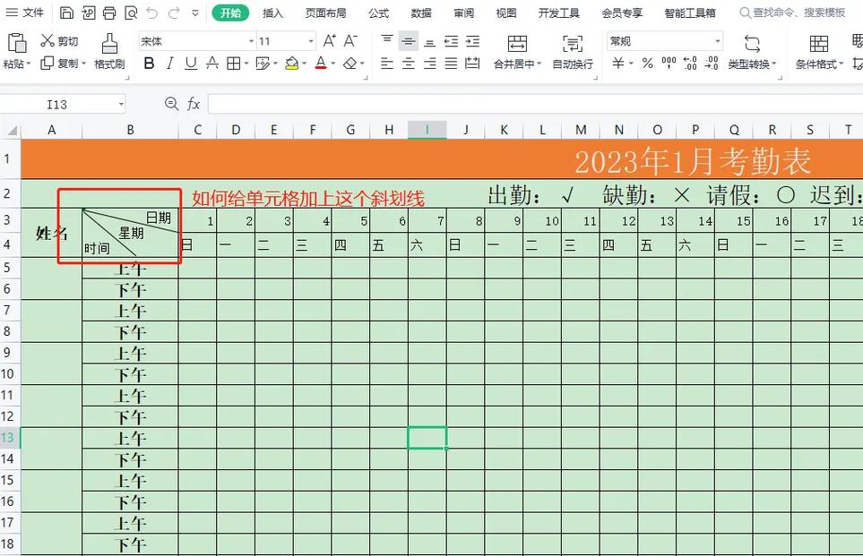This screenshot has width=863, height=556.
Task: Align text left horizontally
Action: point(387,64)
